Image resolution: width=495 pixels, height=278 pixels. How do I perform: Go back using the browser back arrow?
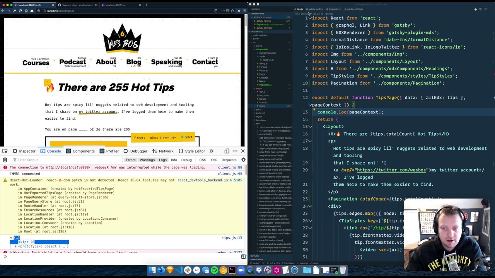pyautogui.click(x=3, y=11)
